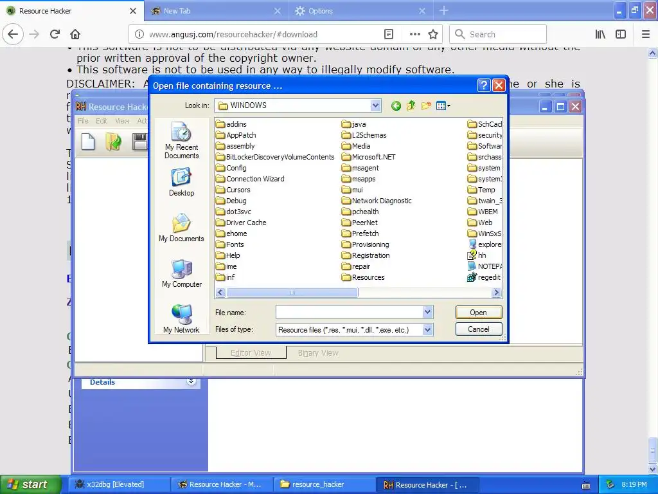This screenshot has width=658, height=494.
Task: Go to browser home page
Action: tap(75, 34)
